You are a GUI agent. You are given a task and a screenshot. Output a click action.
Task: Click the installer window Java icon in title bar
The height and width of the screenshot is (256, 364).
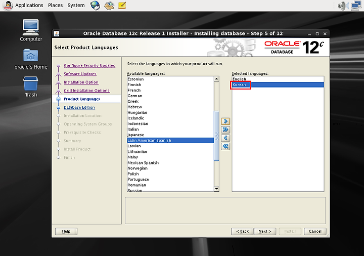[57, 34]
